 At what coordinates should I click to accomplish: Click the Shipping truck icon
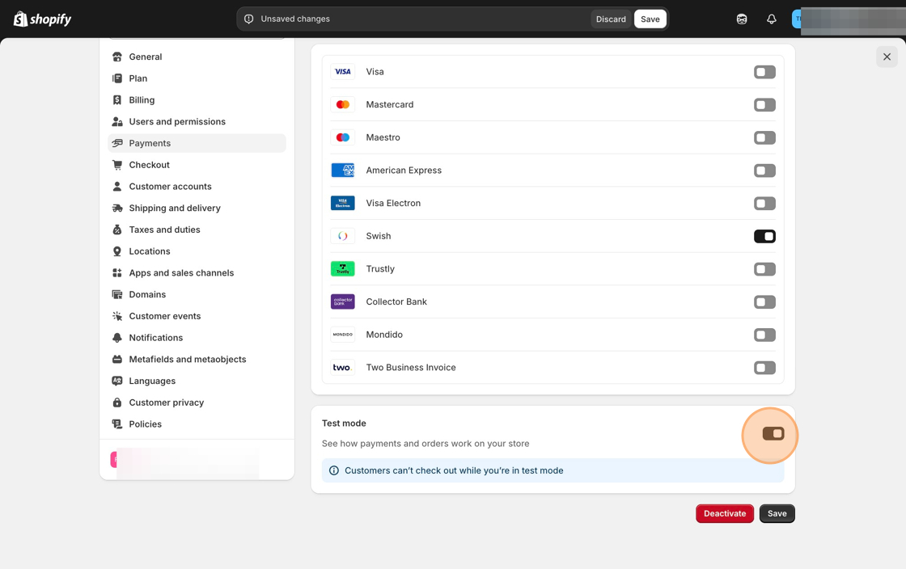(117, 209)
